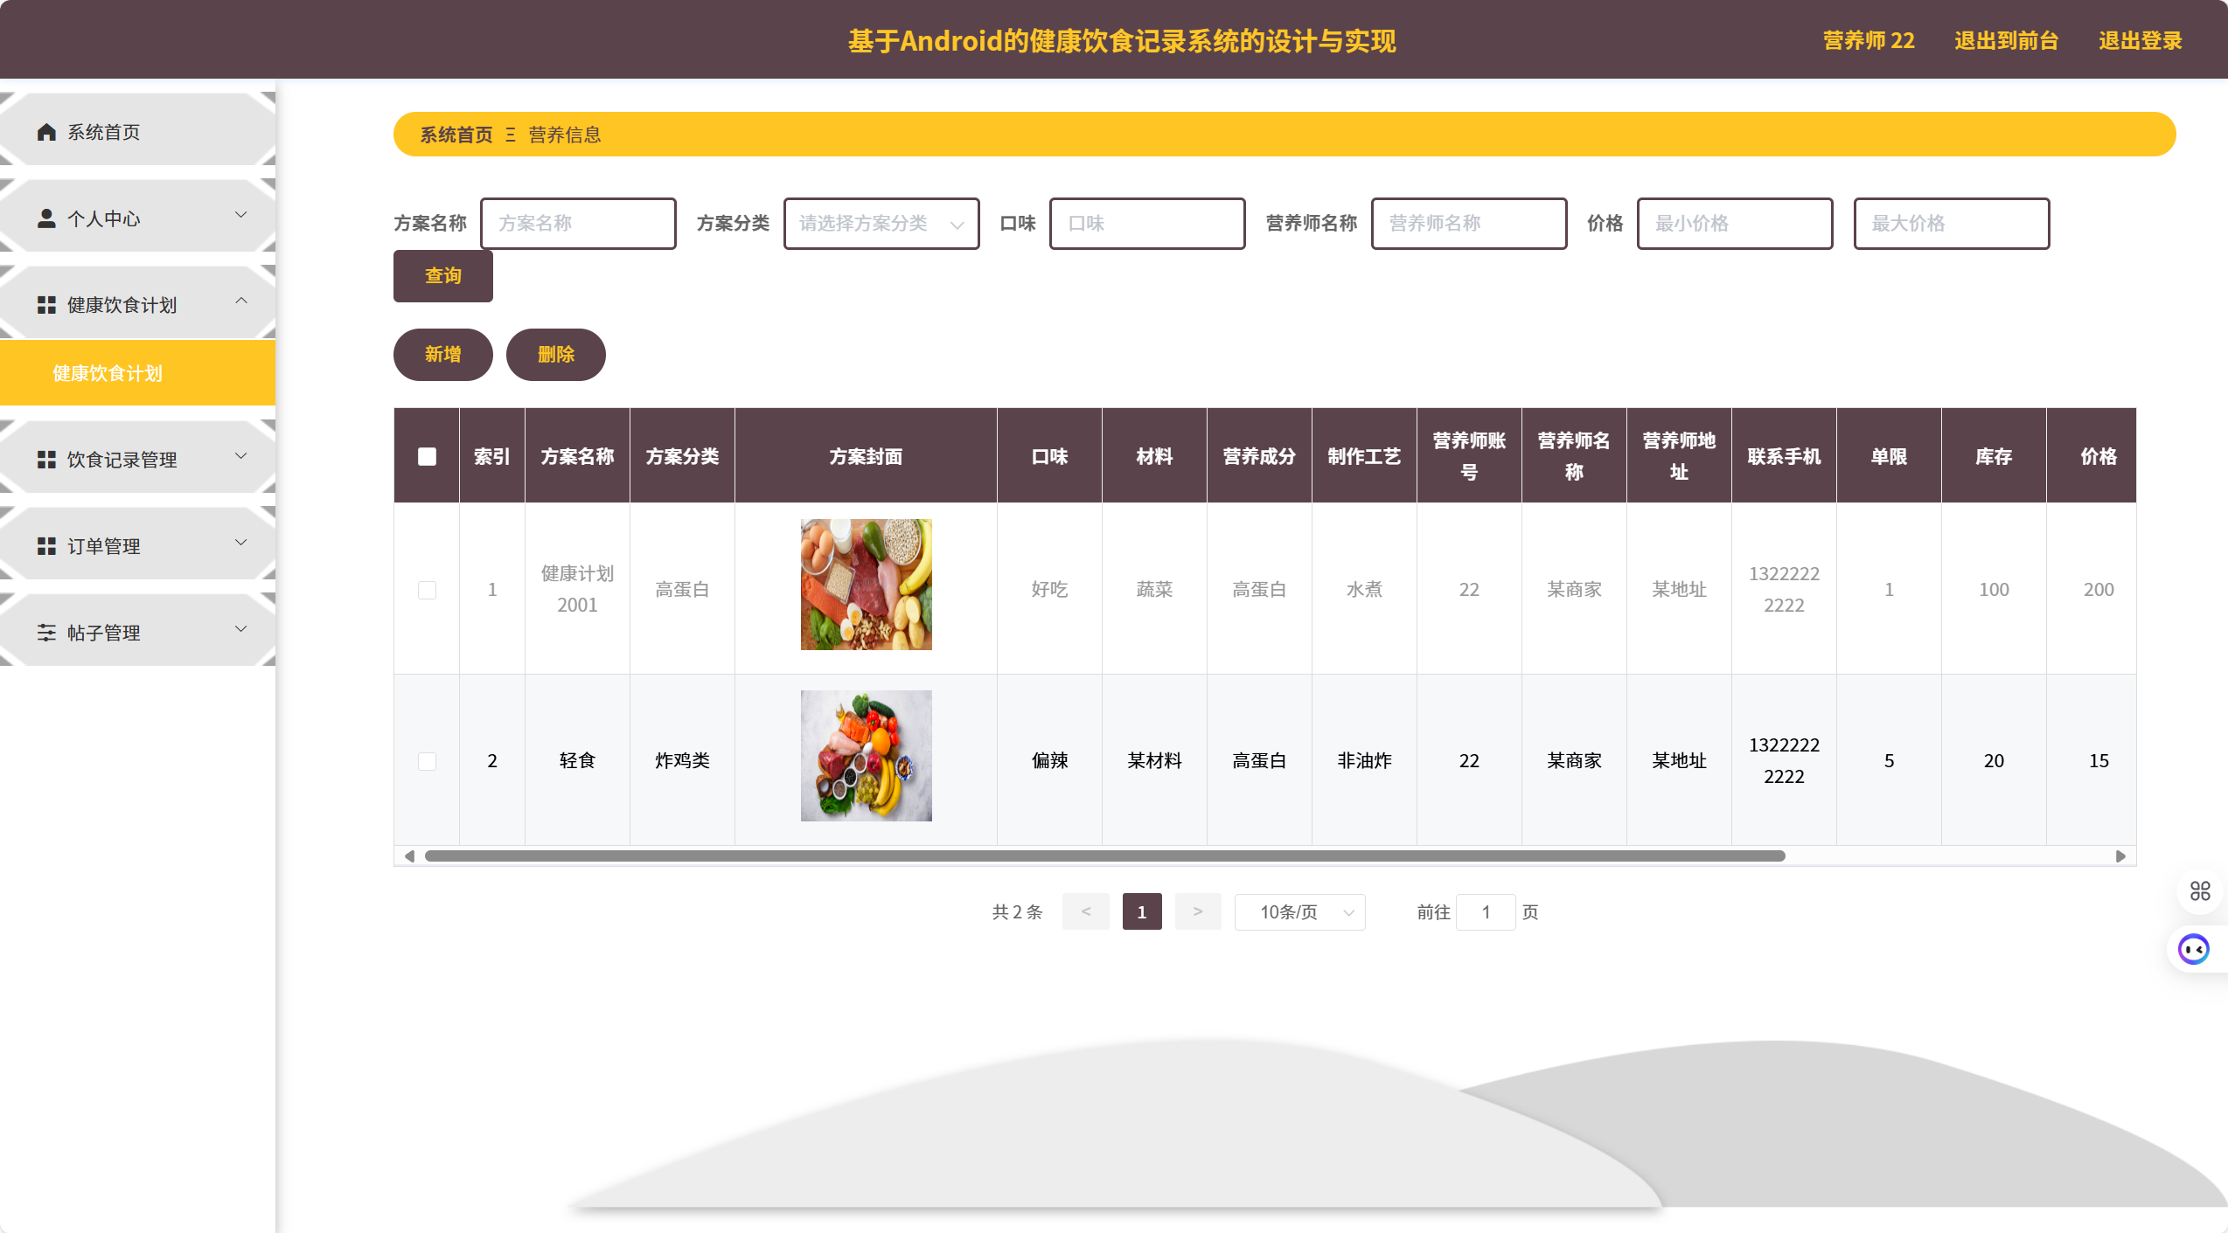Image resolution: width=2228 pixels, height=1233 pixels.
Task: Click the person icon beside 个人中心
Action: (x=46, y=218)
